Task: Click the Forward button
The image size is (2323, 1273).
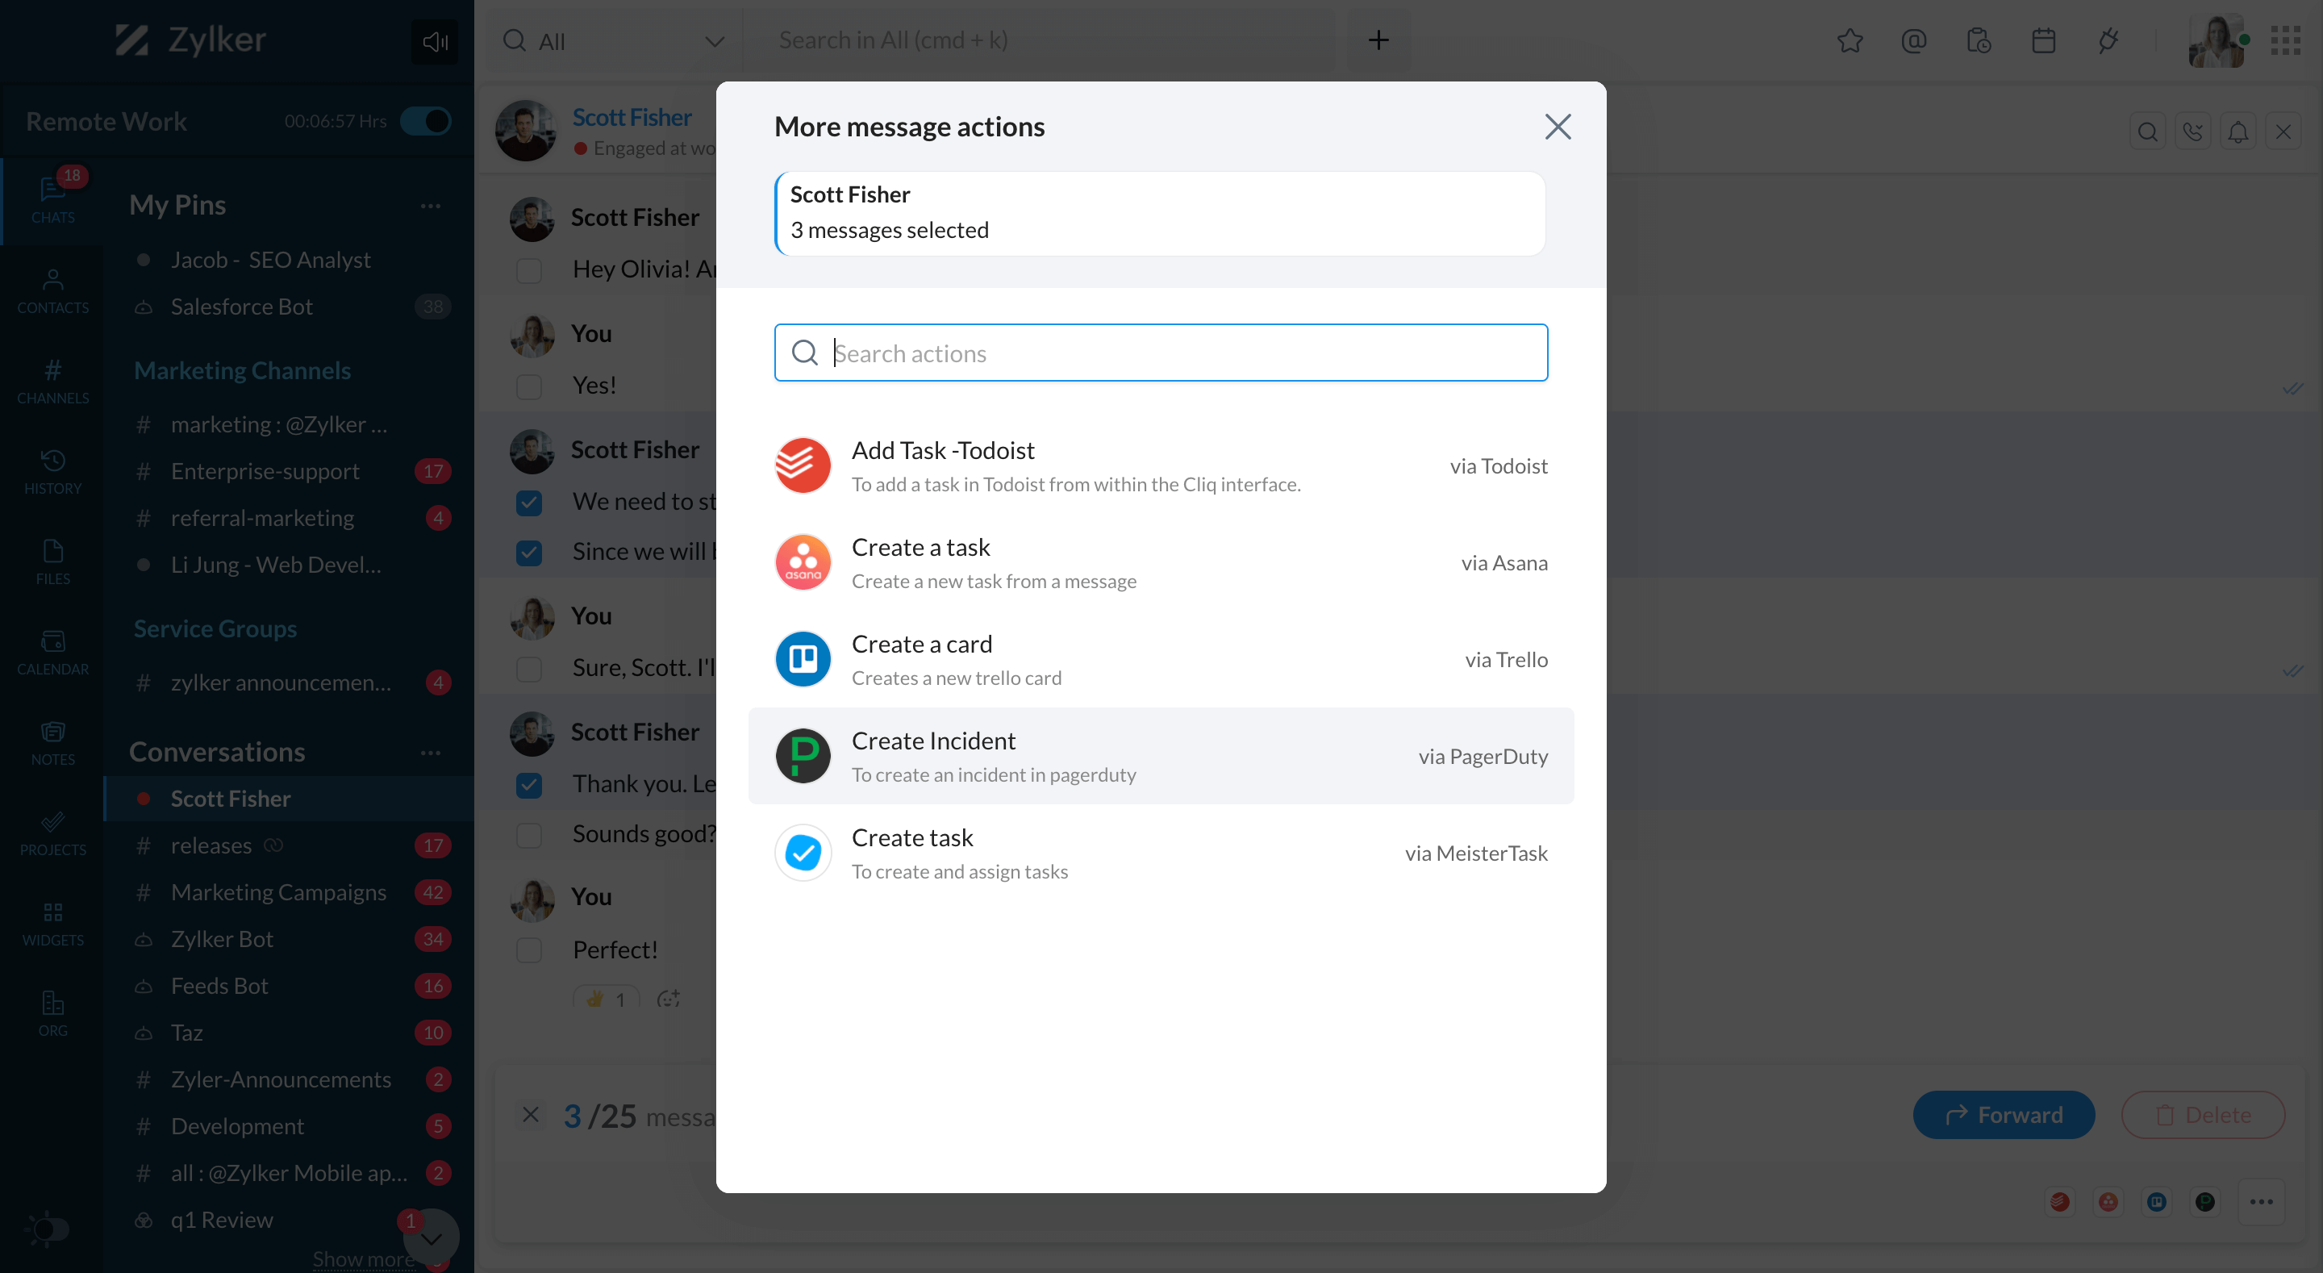Action: click(2003, 1115)
